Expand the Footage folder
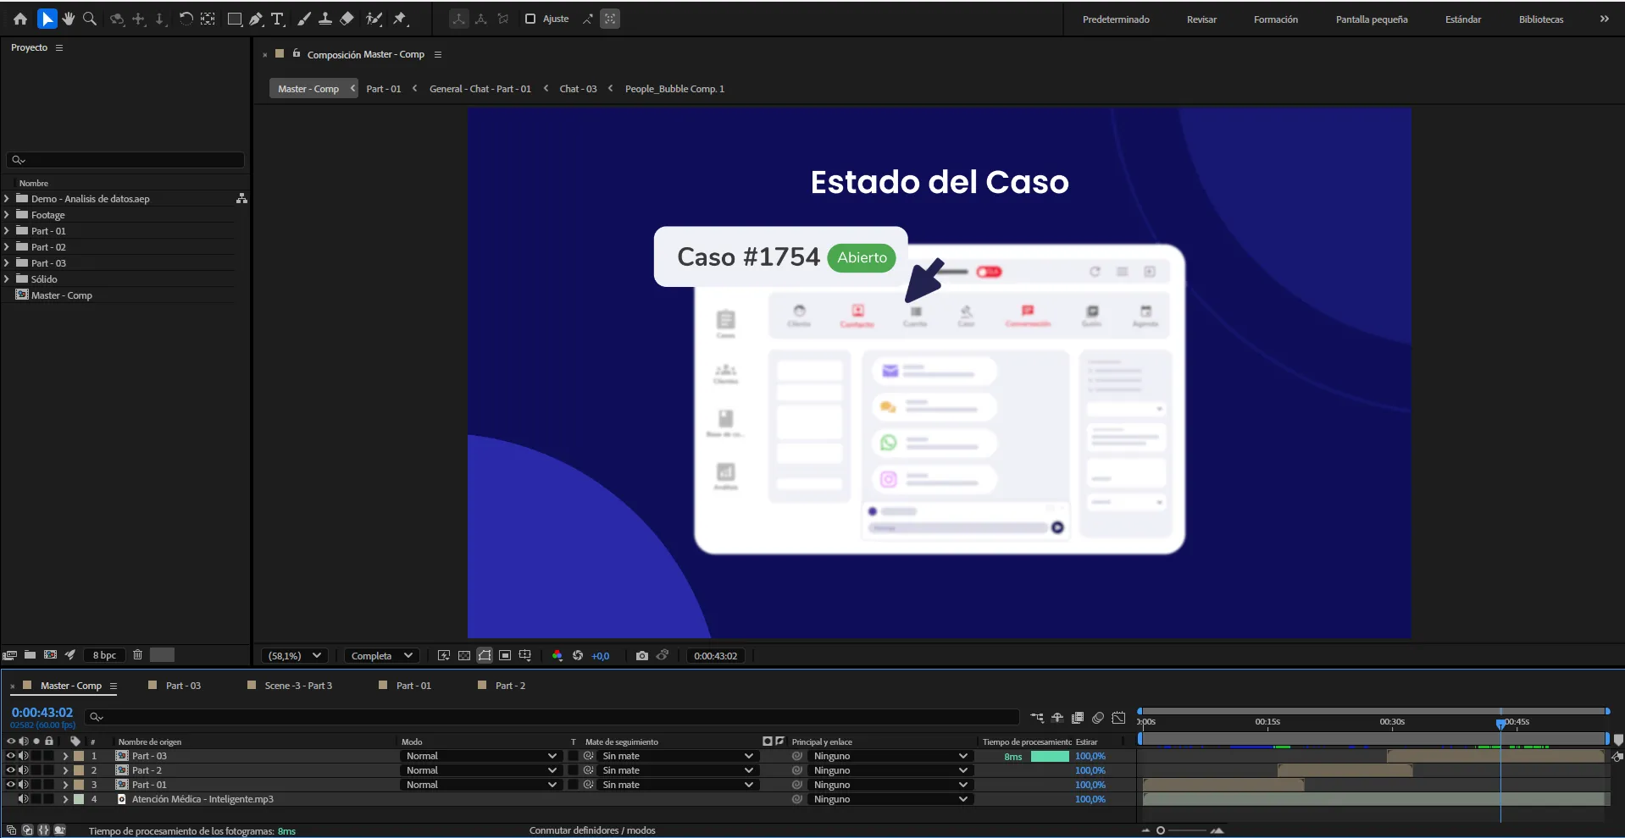The height and width of the screenshot is (838, 1625). (x=7, y=215)
